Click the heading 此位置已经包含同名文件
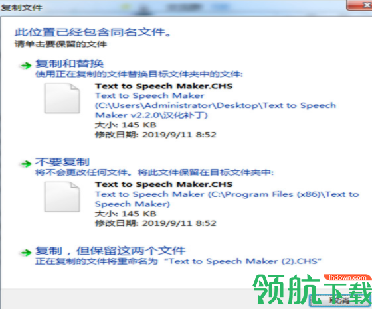The height and width of the screenshot is (309, 372). (93, 32)
